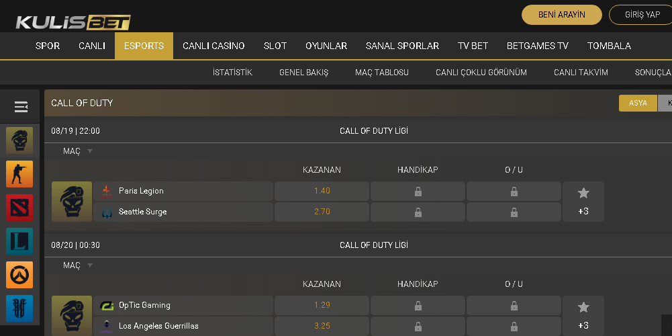672x336 pixels.
Task: Open GENEL BAKIŞ view
Action: (304, 73)
